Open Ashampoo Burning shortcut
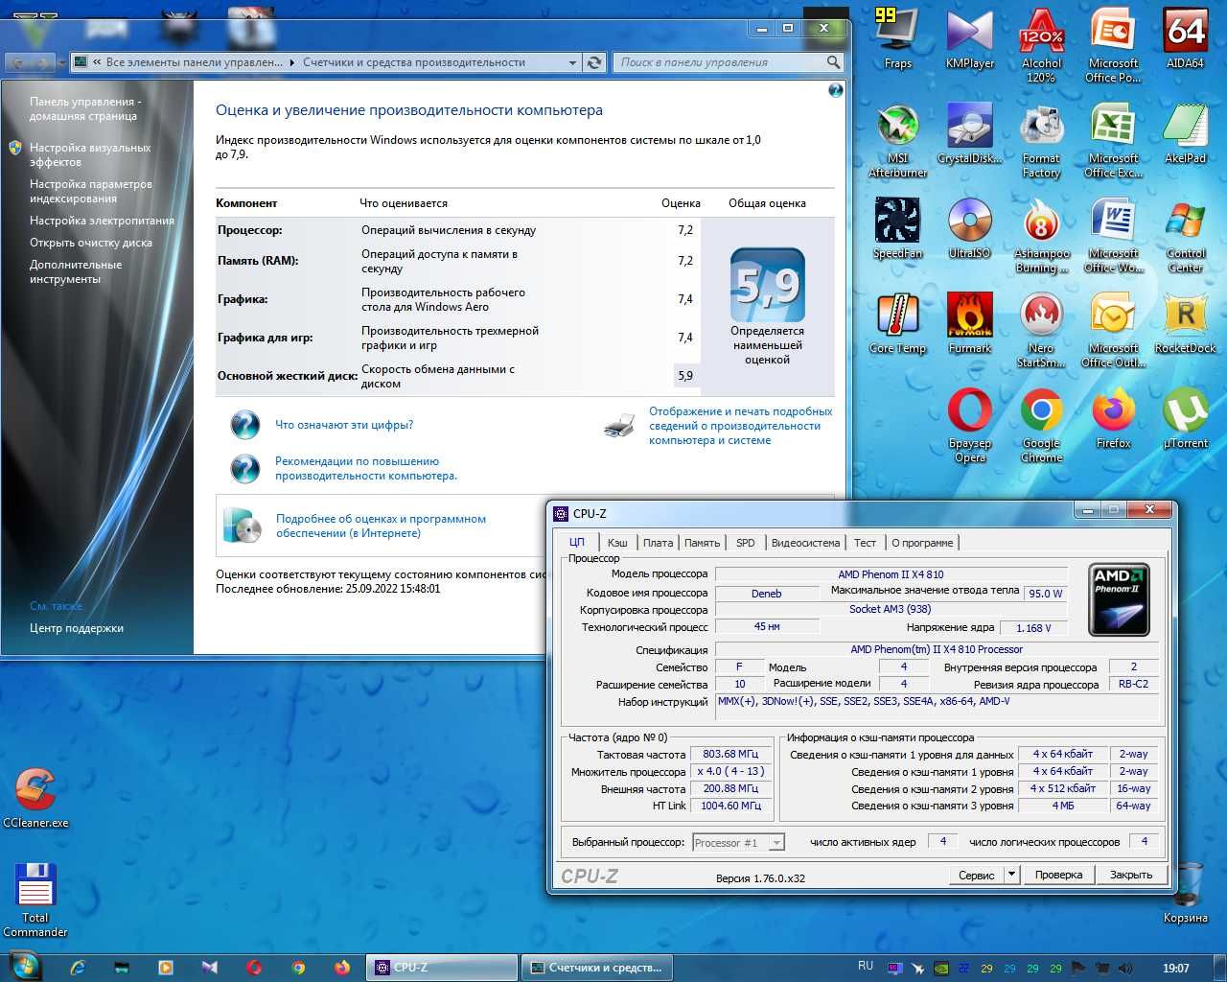The height and width of the screenshot is (982, 1227). click(x=1041, y=235)
